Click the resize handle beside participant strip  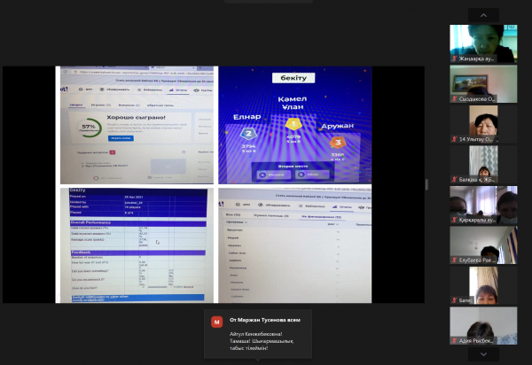click(x=427, y=183)
